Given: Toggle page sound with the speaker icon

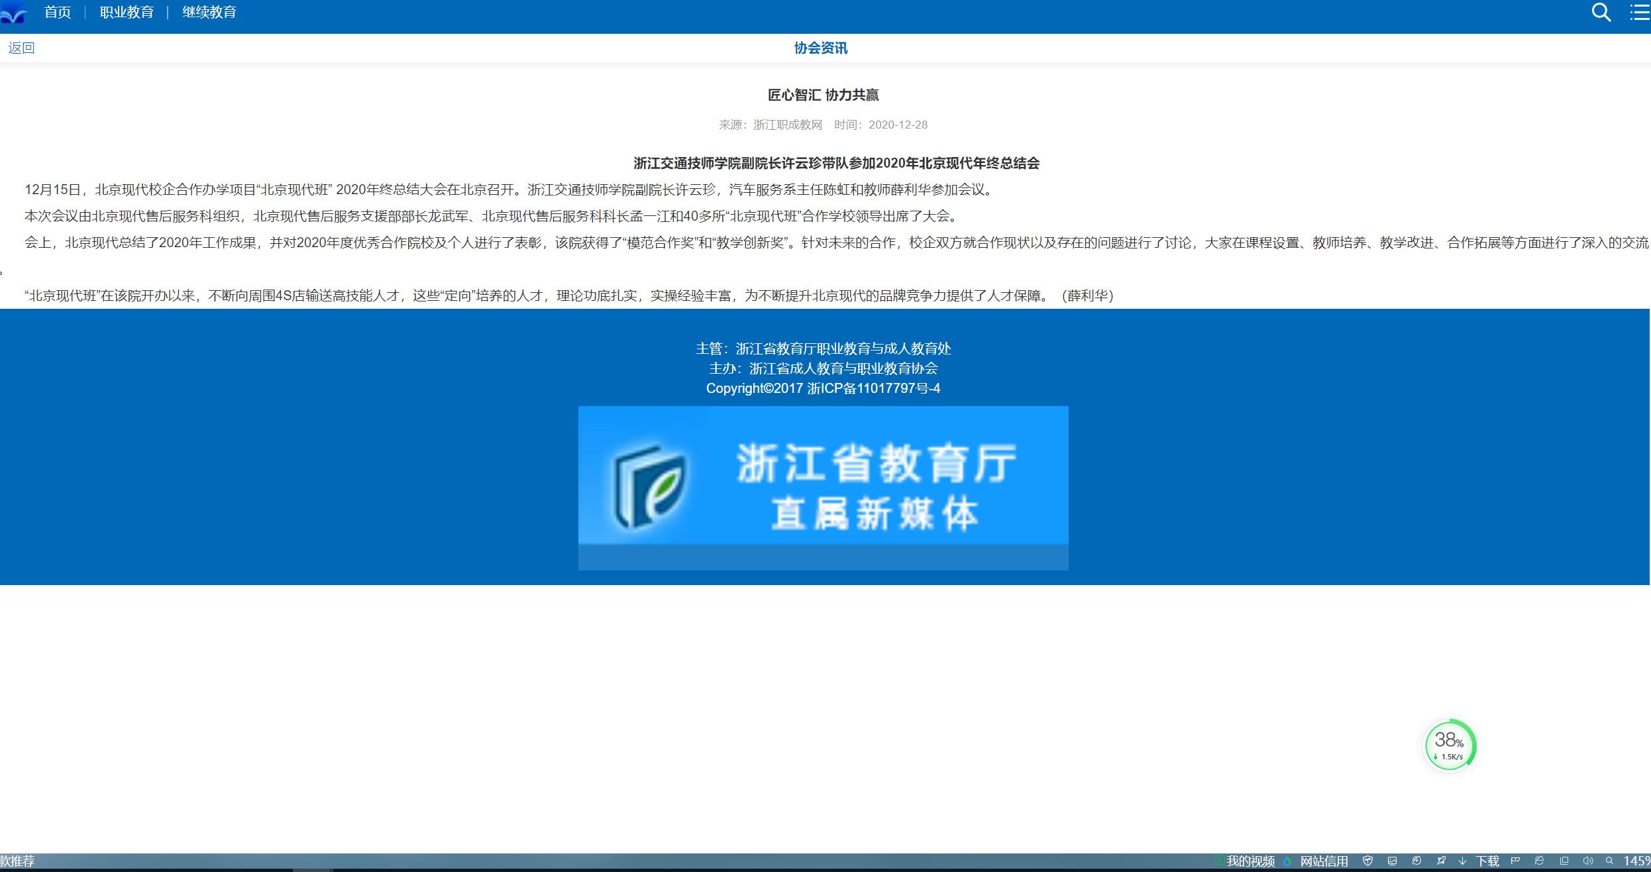Looking at the screenshot, I should pyautogui.click(x=1588, y=861).
